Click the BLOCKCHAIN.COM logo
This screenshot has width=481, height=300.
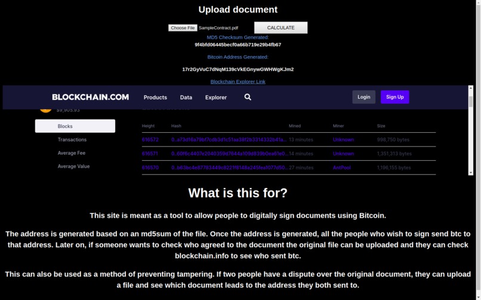tap(91, 97)
